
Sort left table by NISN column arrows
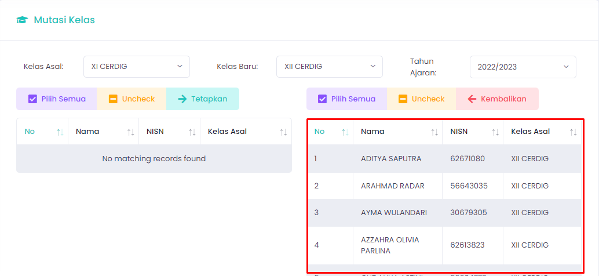pos(192,132)
